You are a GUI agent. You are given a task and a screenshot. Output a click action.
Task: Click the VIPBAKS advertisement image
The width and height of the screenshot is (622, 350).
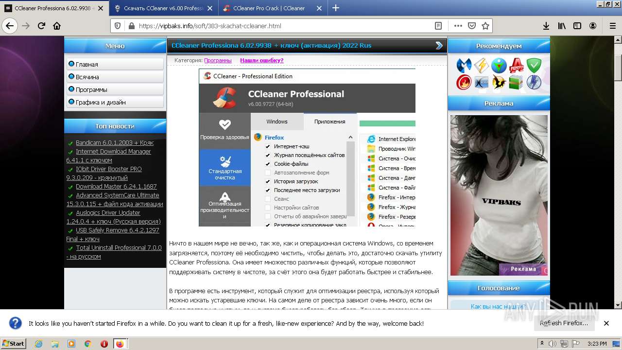(499, 195)
